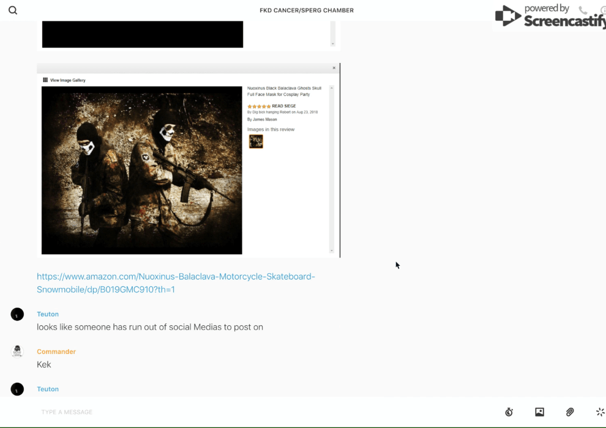This screenshot has width=606, height=428.
Task: Close the embedded review popup with X
Action: pyautogui.click(x=334, y=68)
